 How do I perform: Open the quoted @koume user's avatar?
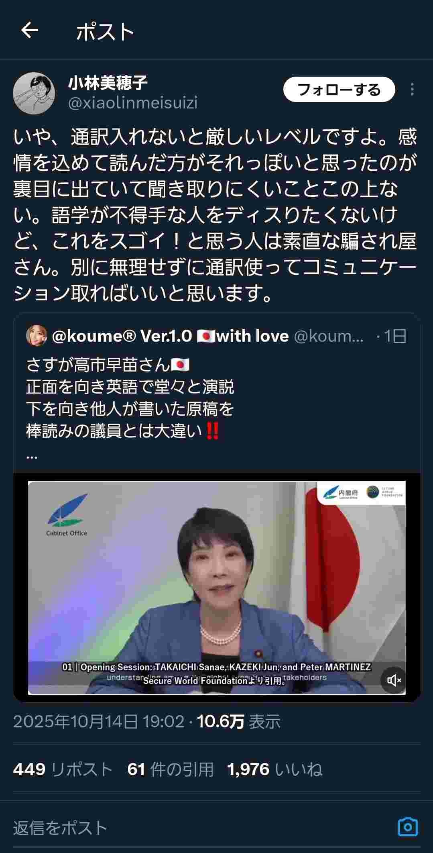pos(37,335)
